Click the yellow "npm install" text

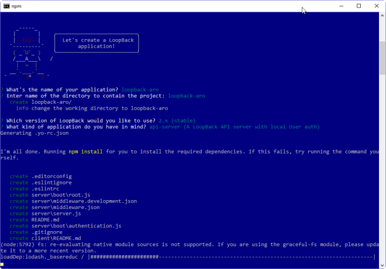click(85, 152)
